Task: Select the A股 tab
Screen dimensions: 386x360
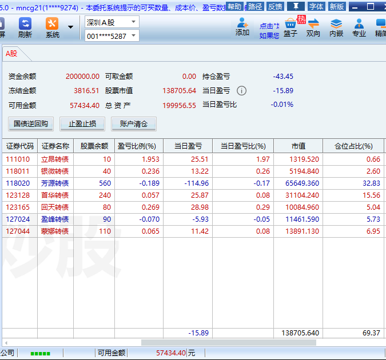Action: click(12, 54)
